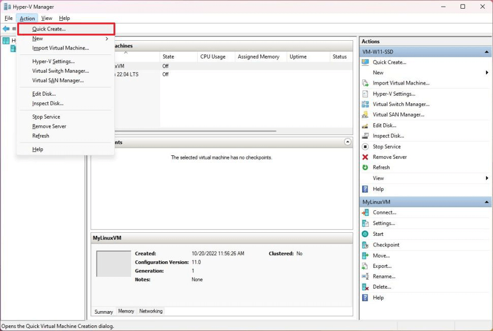This screenshot has height=331, width=493.
Task: Open Virtual Switch Manager from Actions pane
Action: [401, 104]
